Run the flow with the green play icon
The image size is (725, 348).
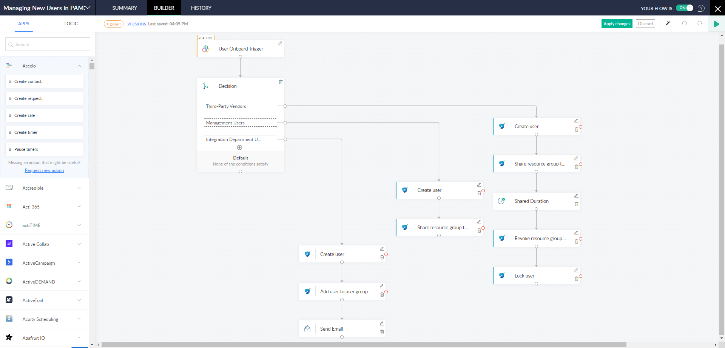tap(717, 23)
